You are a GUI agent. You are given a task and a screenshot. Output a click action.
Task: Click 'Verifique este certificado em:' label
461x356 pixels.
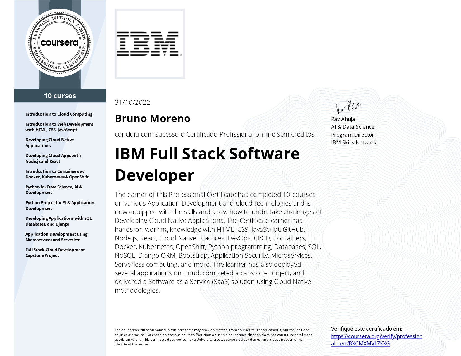coord(367,329)
